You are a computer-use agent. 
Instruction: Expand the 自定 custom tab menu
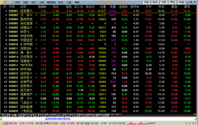[85, 115]
